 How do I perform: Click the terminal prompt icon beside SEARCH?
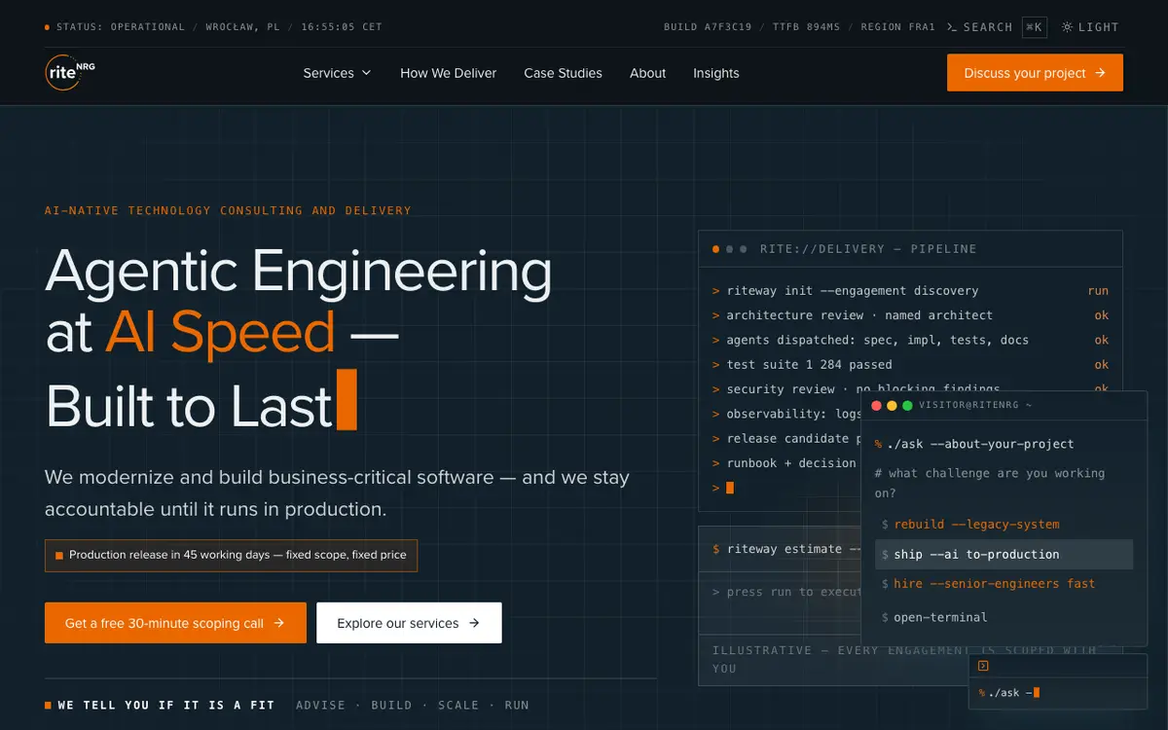tap(952, 27)
